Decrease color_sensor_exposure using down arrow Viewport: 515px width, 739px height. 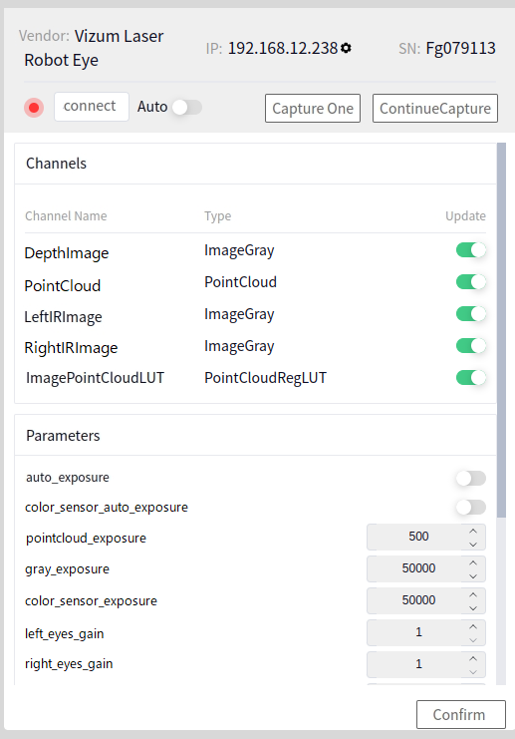pyautogui.click(x=473, y=608)
